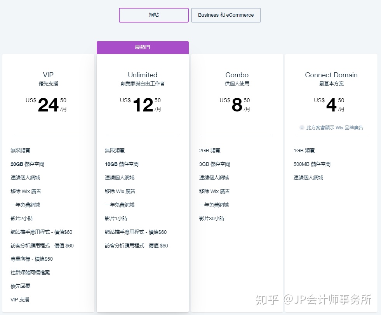Click 連線個人網域 in VIP plan
The image size is (381, 315).
point(25,178)
